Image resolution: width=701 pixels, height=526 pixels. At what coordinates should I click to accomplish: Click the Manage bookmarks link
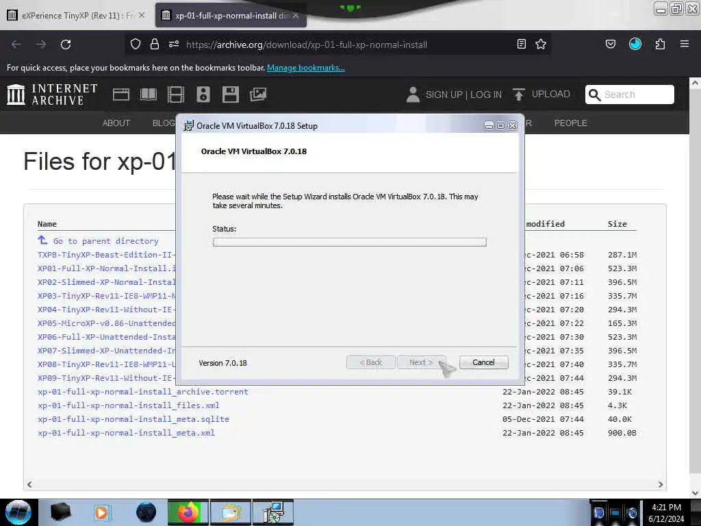pos(306,68)
